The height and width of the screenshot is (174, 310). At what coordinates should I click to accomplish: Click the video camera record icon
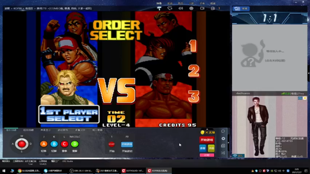click(x=202, y=9)
